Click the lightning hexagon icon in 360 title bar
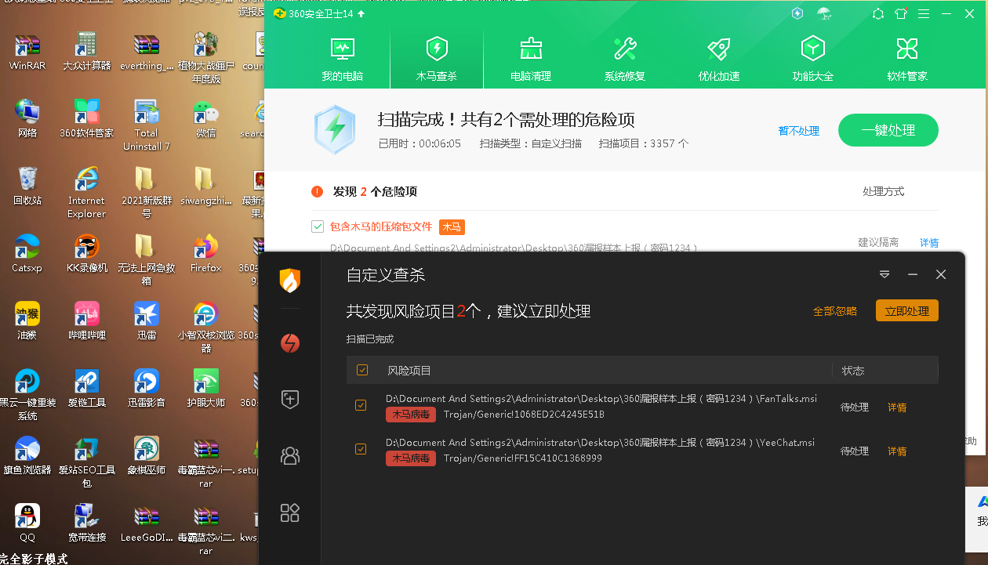Image resolution: width=988 pixels, height=565 pixels. pos(797,13)
